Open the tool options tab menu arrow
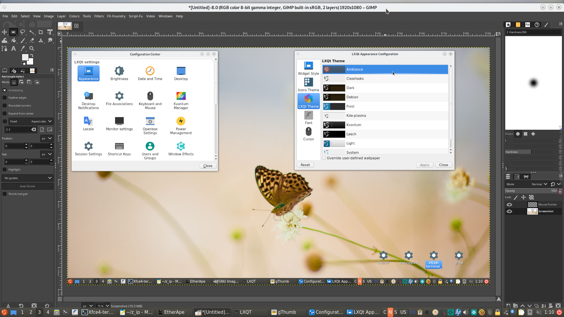564x317 pixels. [52, 70]
